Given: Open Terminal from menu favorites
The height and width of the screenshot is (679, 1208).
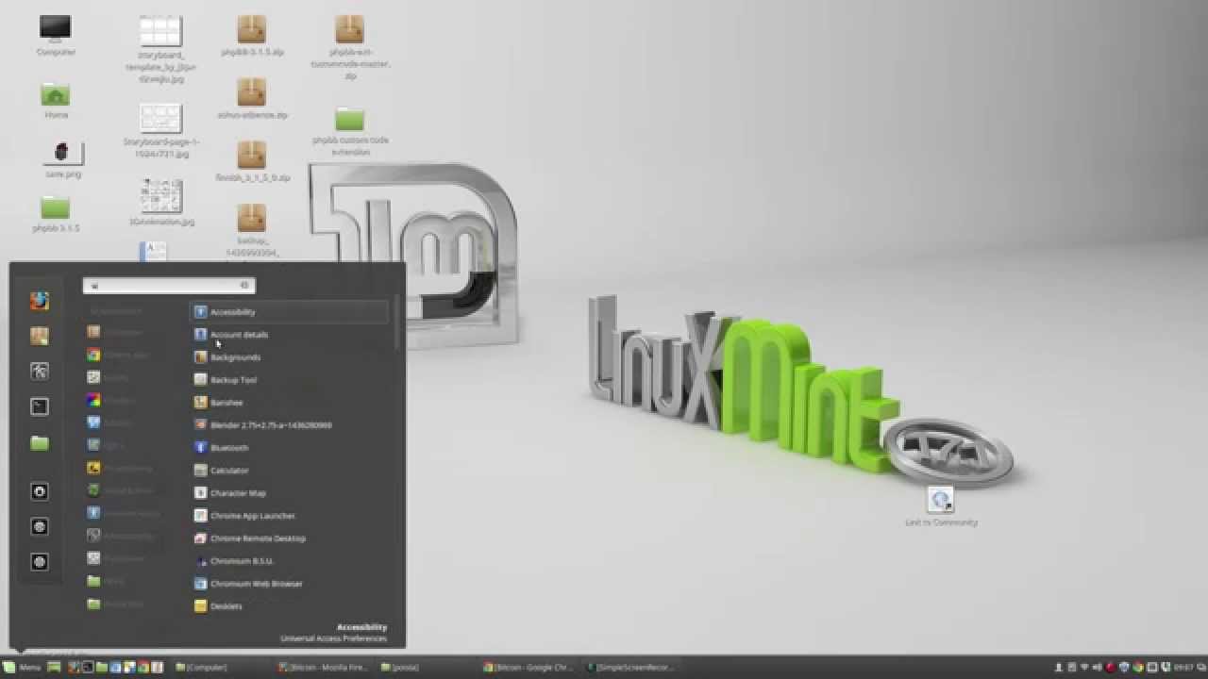Looking at the screenshot, I should click(39, 406).
